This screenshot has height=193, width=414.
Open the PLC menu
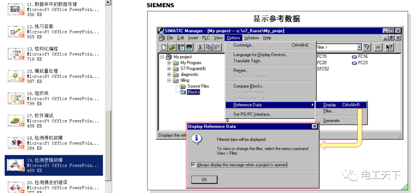click(206, 38)
